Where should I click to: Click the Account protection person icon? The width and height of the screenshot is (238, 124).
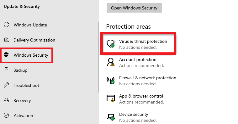pyautogui.click(x=111, y=62)
